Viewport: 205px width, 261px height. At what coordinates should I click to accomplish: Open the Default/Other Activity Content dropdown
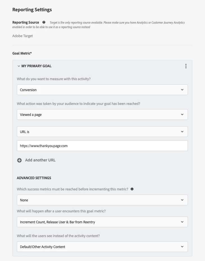point(102,247)
